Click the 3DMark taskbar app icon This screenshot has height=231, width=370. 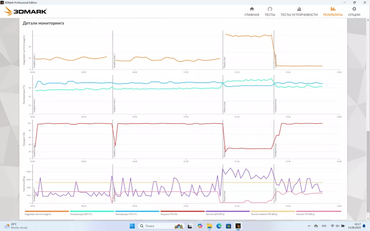pyautogui.click(x=238, y=226)
